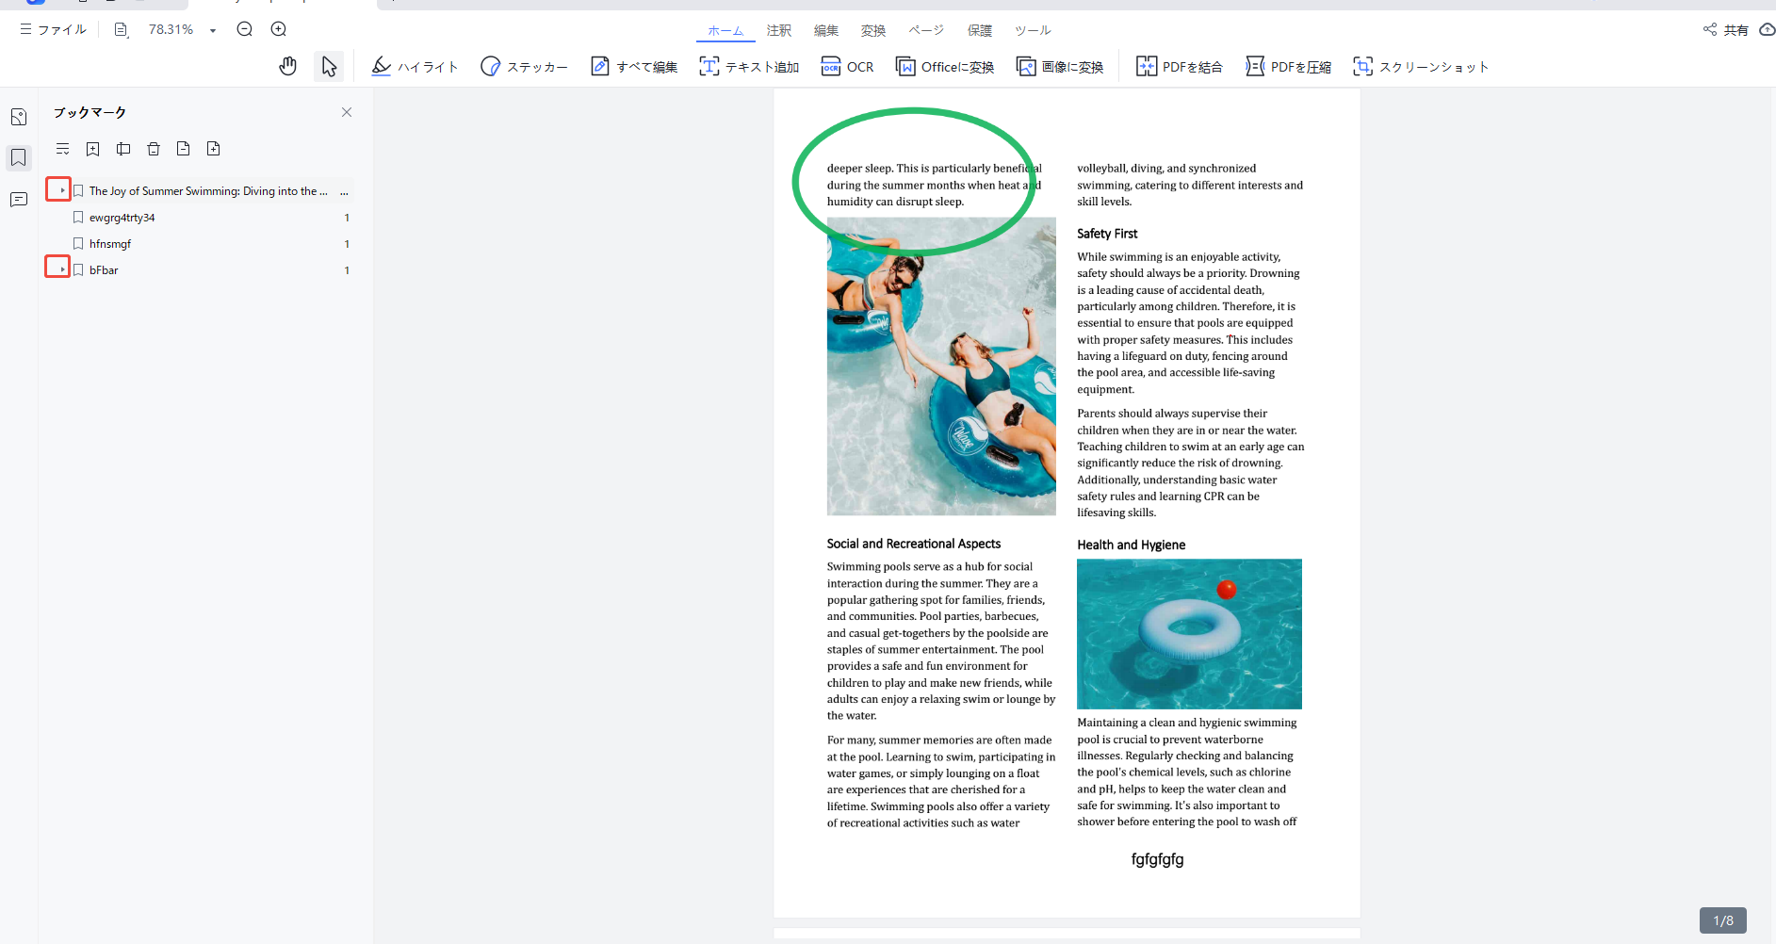Viewport: 1776px width, 944px height.
Task: Click the 78.31% zoom value field
Action: pos(171,30)
